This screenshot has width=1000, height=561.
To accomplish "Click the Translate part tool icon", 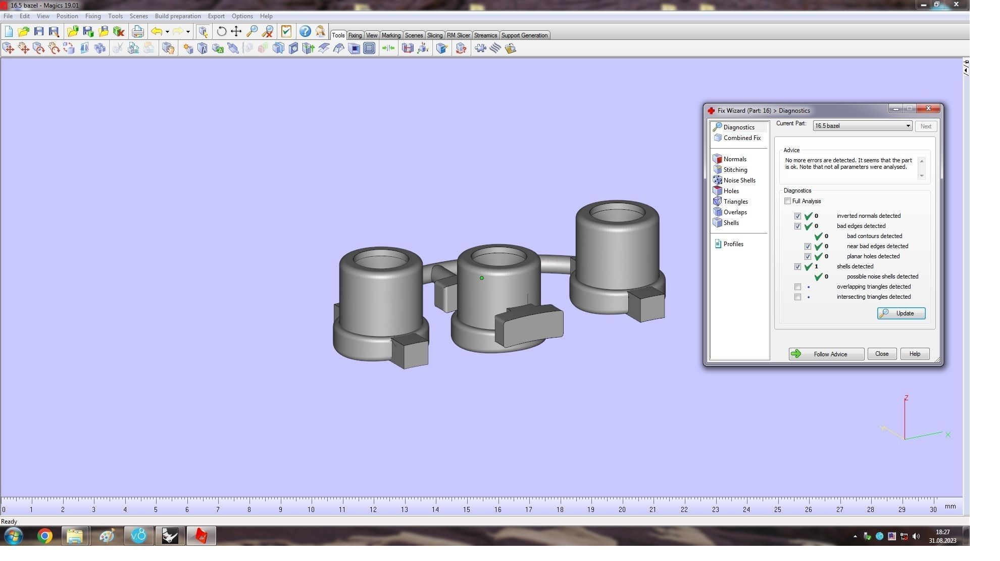I will pos(9,49).
